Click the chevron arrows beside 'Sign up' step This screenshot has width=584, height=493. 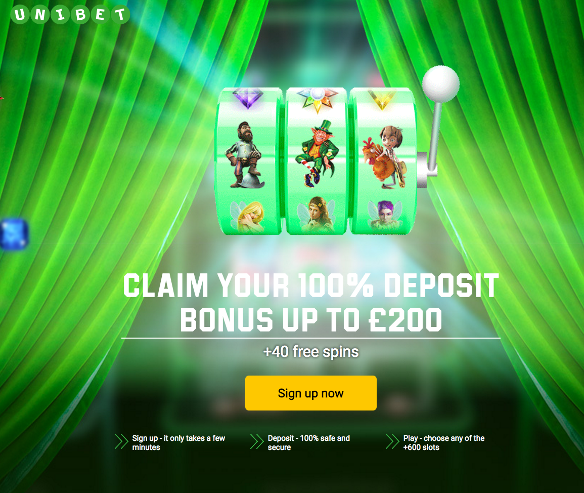[x=121, y=441]
